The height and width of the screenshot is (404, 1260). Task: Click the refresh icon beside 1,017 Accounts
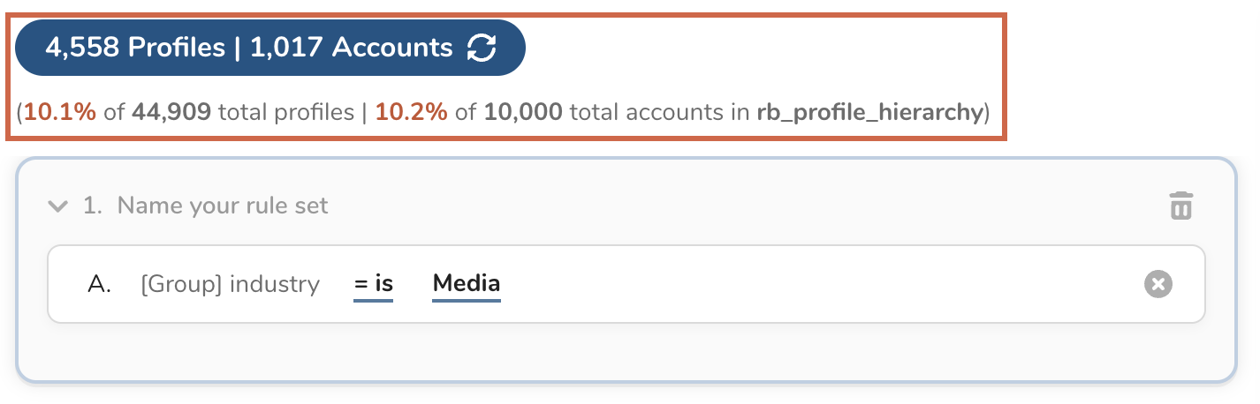point(482,48)
